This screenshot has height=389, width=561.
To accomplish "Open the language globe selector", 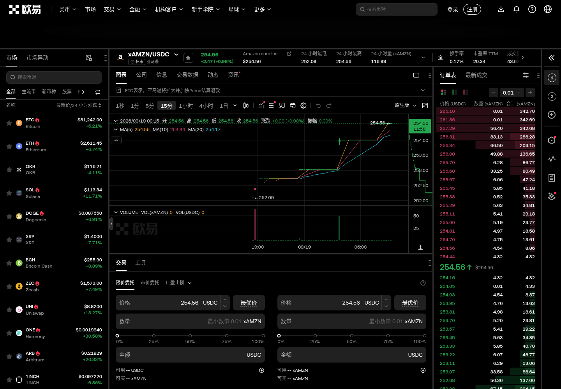I will (548, 9).
